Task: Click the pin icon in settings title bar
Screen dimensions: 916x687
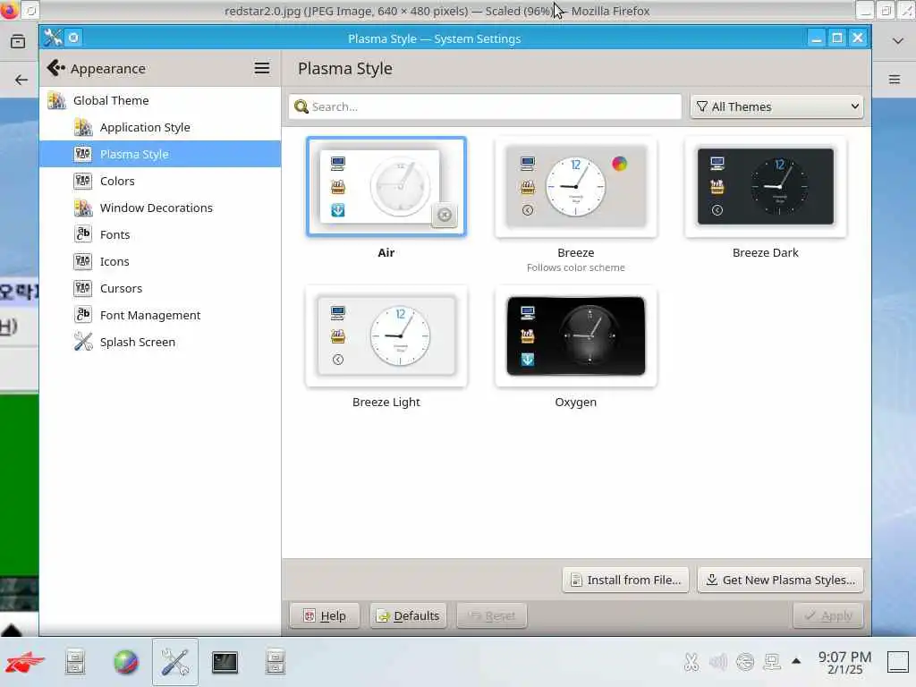Action: click(73, 38)
